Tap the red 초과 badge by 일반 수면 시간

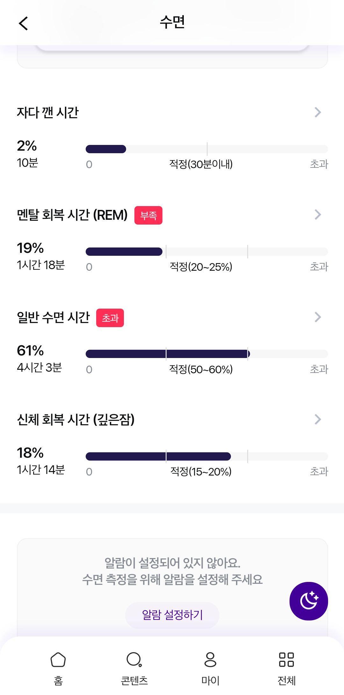click(x=110, y=318)
